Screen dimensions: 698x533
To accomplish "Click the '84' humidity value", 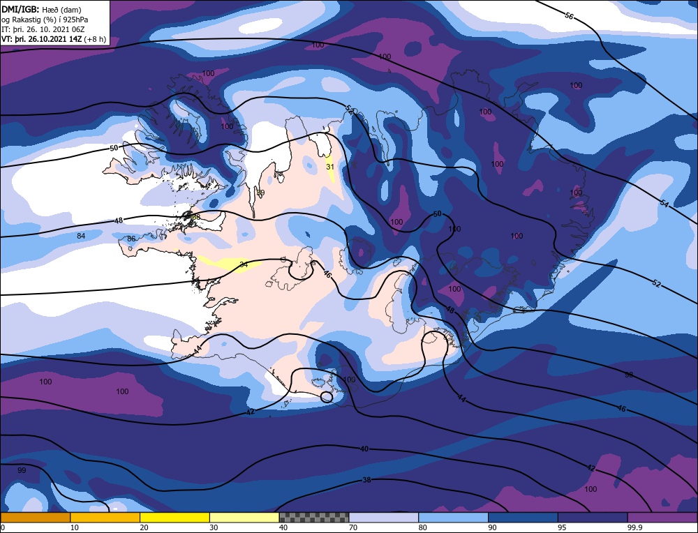I will (81, 236).
